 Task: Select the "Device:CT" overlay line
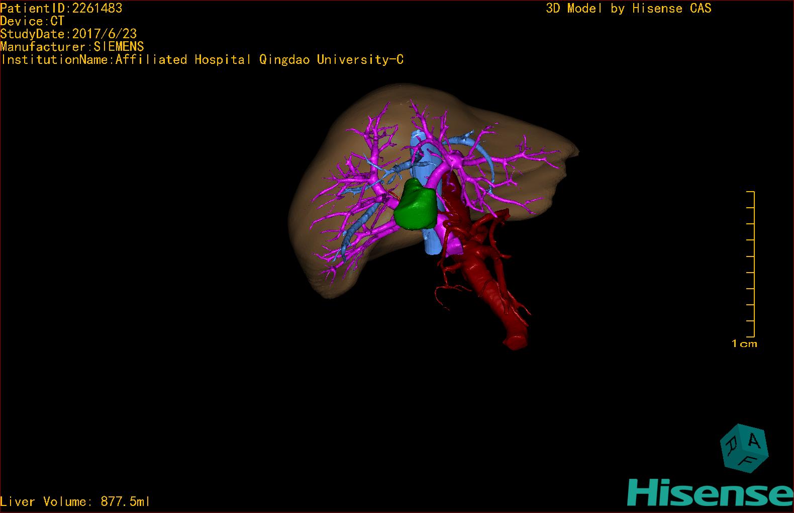click(32, 21)
